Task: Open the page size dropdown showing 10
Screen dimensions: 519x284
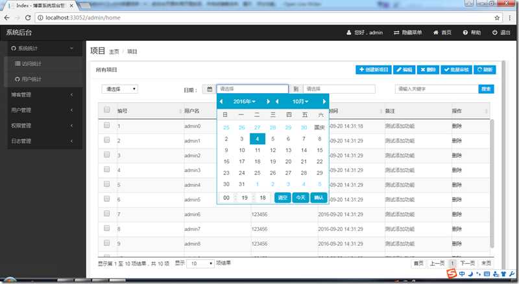Action: [x=200, y=263]
